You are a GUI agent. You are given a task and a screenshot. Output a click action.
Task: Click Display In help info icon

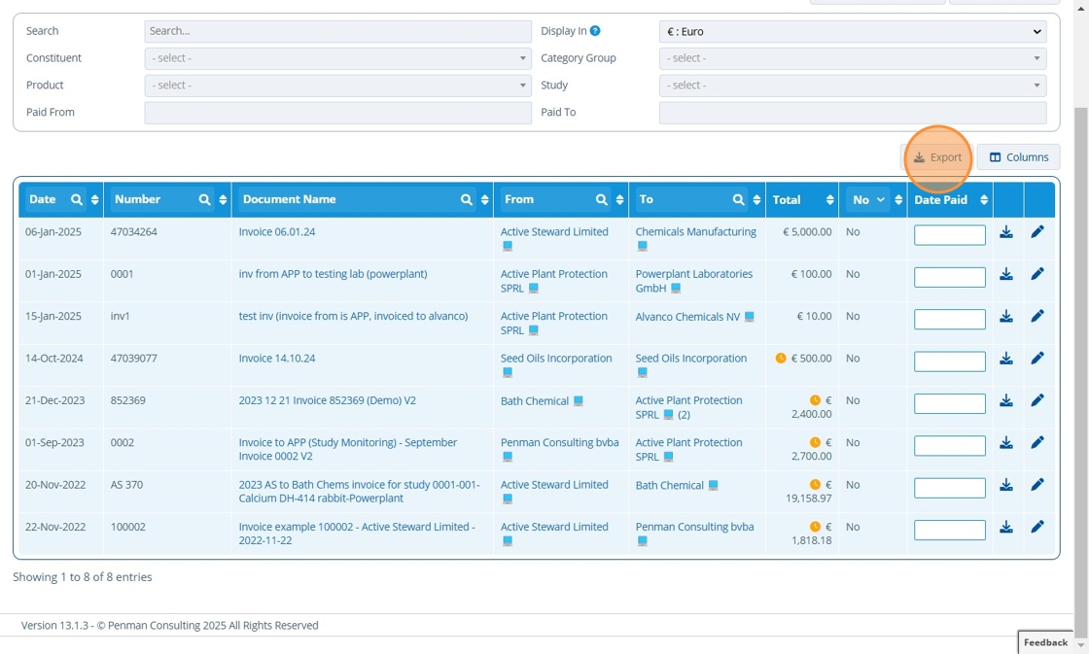point(595,31)
